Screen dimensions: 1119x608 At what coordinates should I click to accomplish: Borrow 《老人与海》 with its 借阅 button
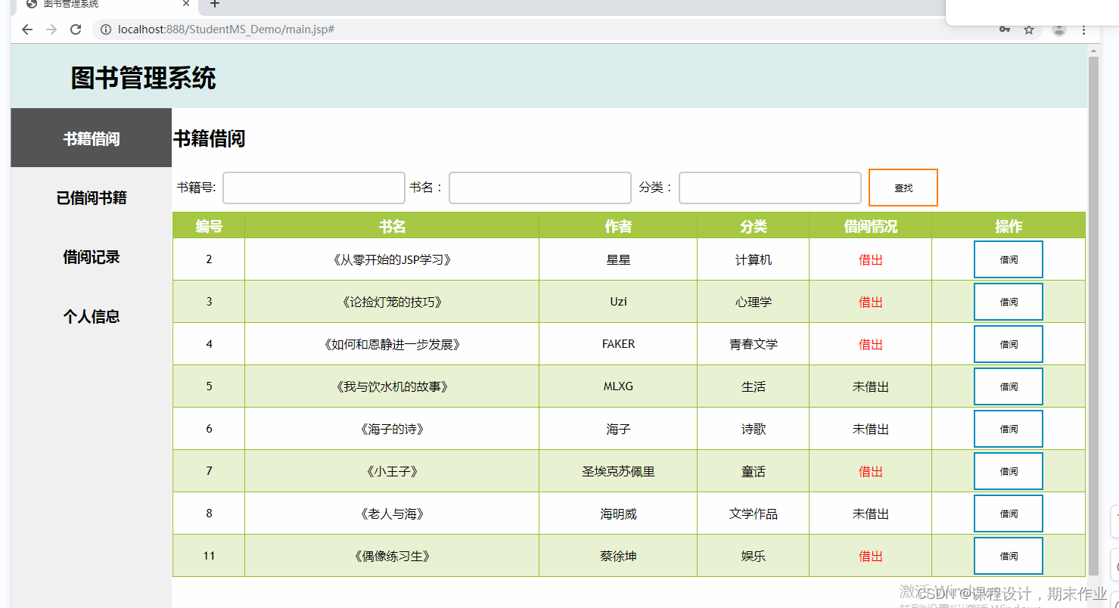[1009, 513]
